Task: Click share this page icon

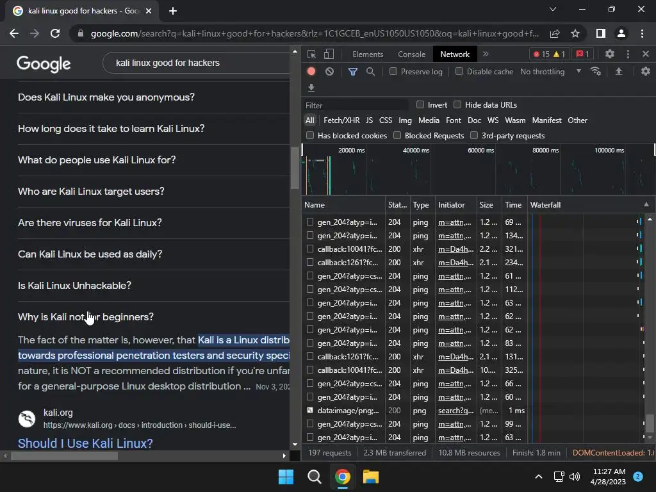Action: point(555,33)
